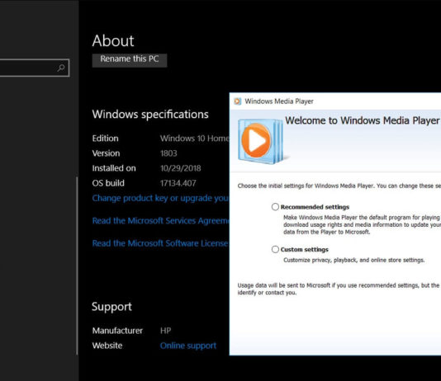Click the Choose the initial settings instruction text
The width and height of the screenshot is (441, 381).
(x=339, y=186)
